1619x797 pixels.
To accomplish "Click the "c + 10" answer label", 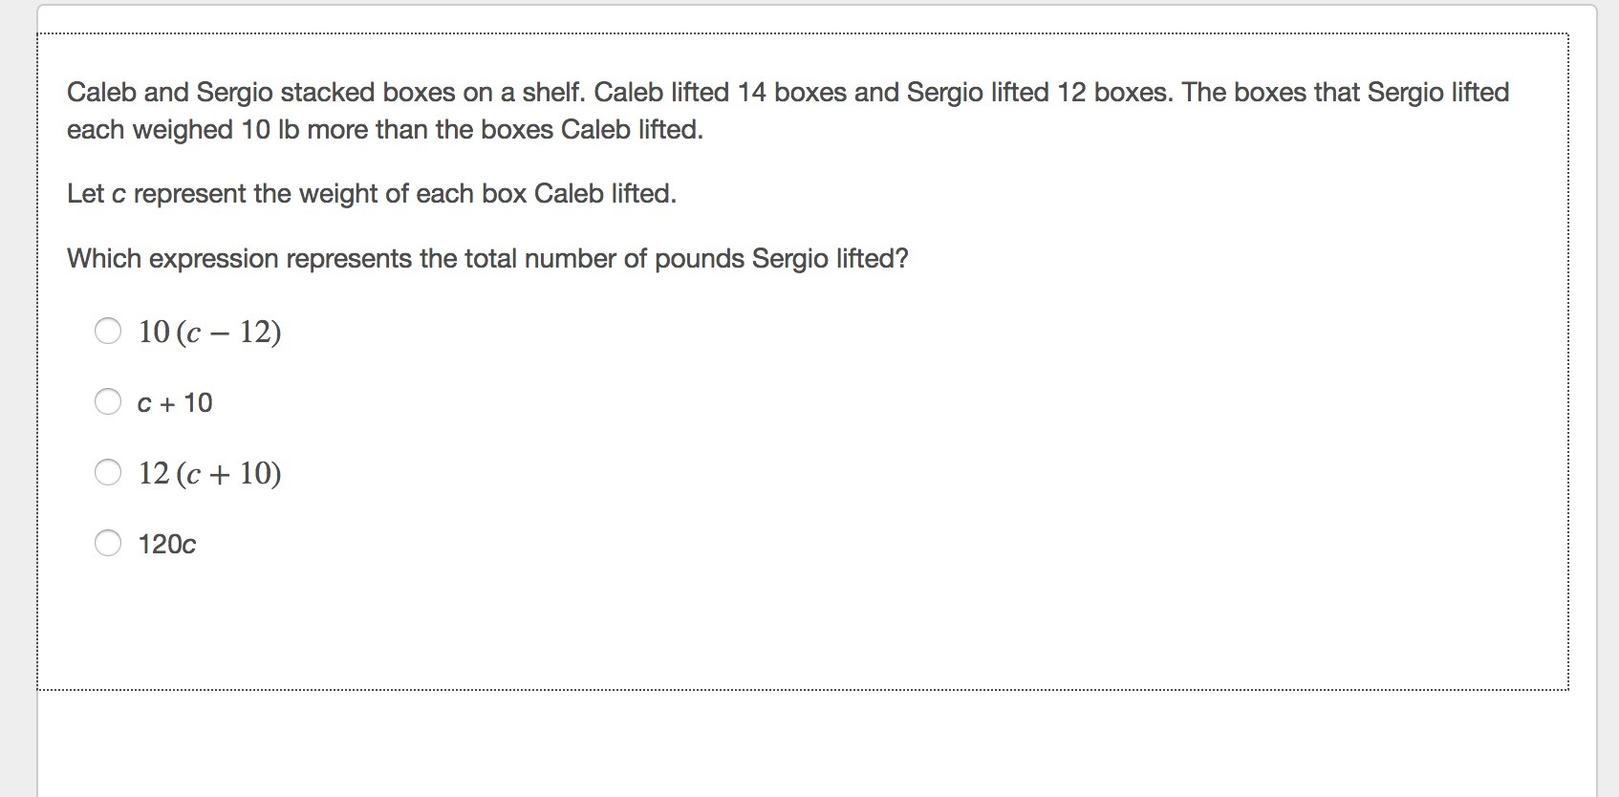I will click(x=175, y=402).
